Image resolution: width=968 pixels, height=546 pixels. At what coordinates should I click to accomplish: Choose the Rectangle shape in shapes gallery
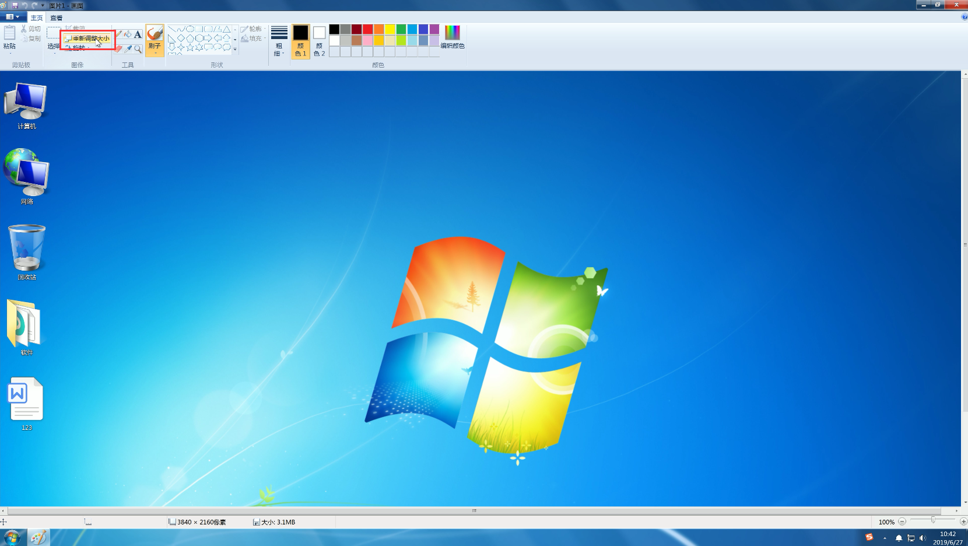(199, 29)
